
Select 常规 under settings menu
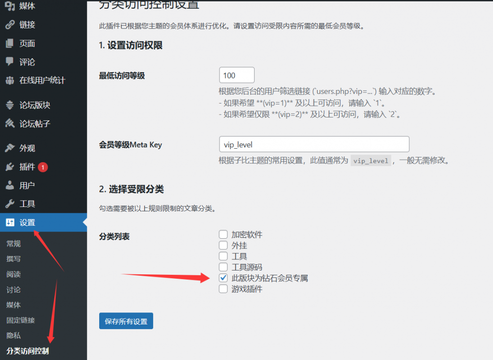13,244
